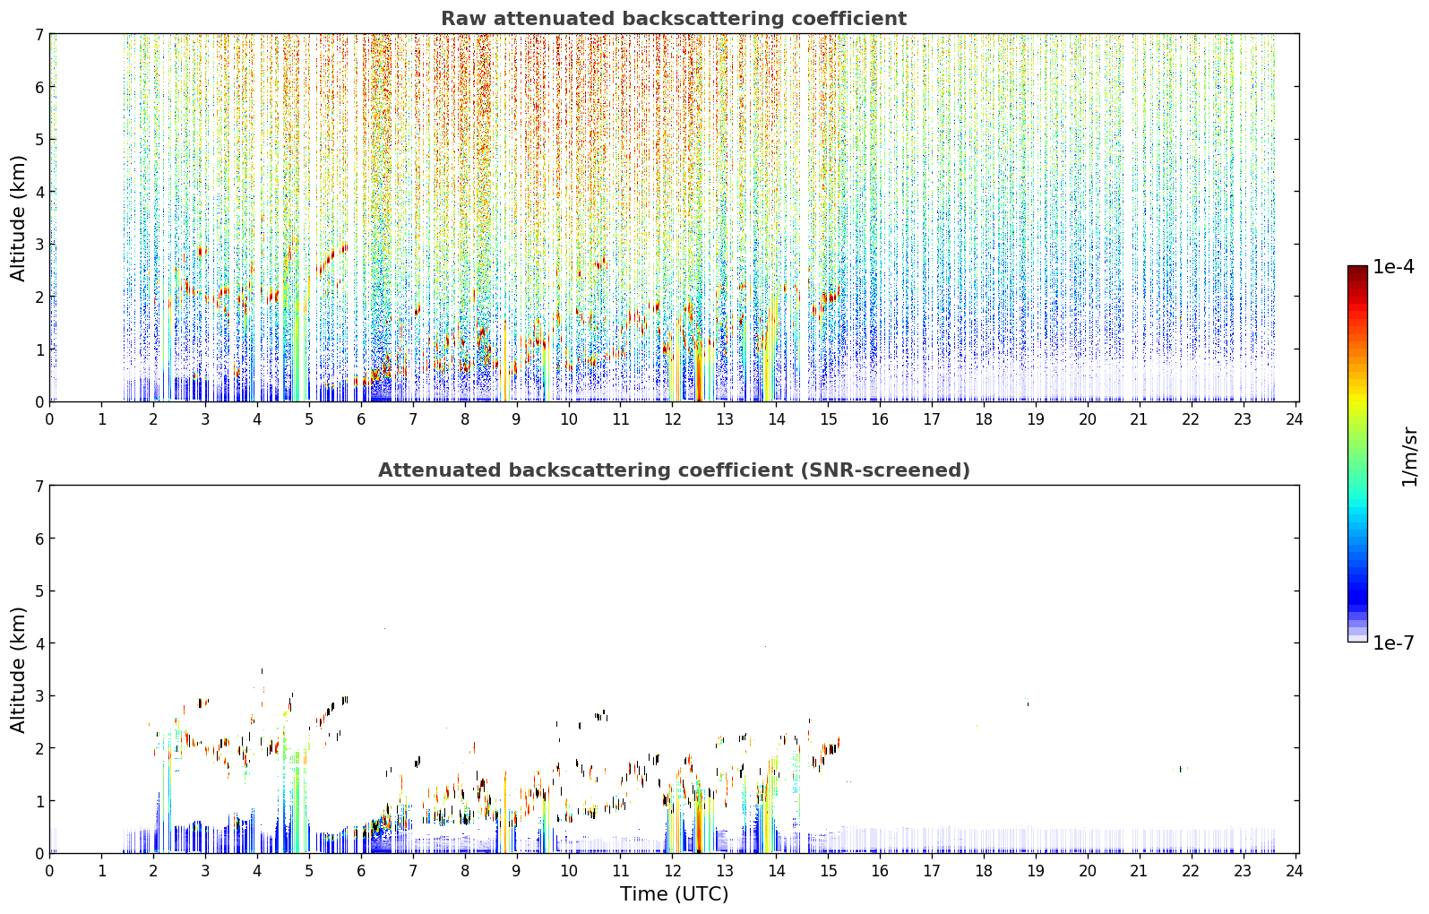Screen dimensions: 1429x914
Task: Click the hour 21 tick label on bottom plot
Action: [1139, 870]
